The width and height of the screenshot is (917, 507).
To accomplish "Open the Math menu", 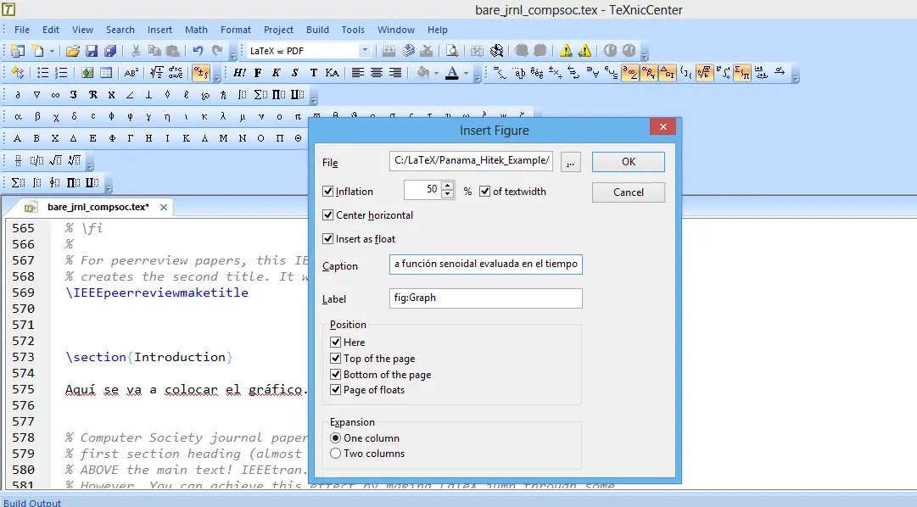I will [196, 29].
